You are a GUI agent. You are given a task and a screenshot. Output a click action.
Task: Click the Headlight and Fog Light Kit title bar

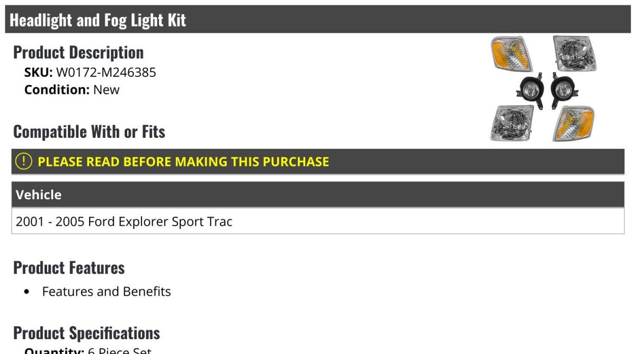click(318, 20)
